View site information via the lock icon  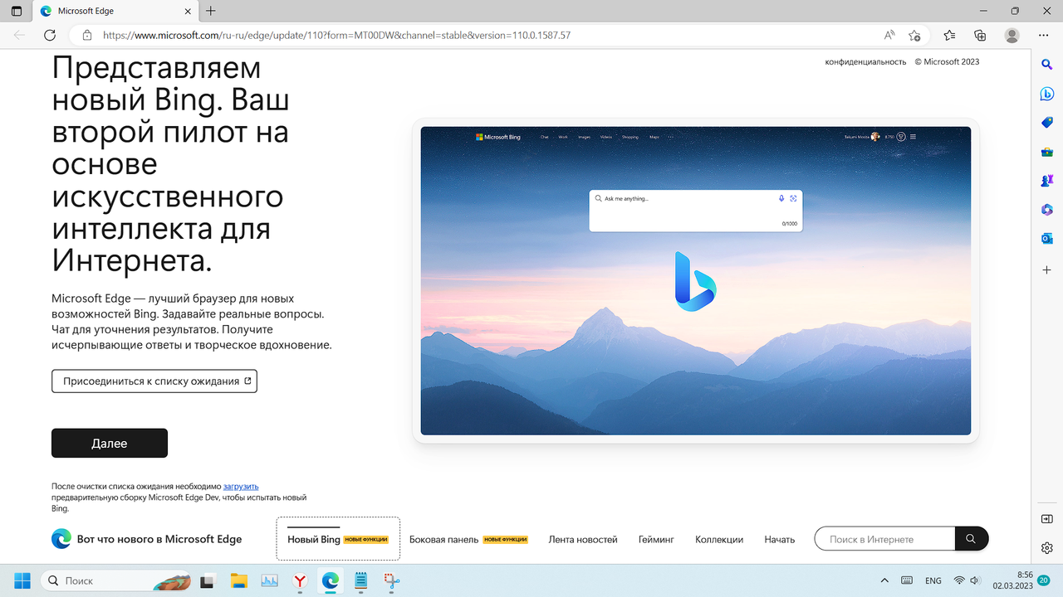(x=86, y=36)
